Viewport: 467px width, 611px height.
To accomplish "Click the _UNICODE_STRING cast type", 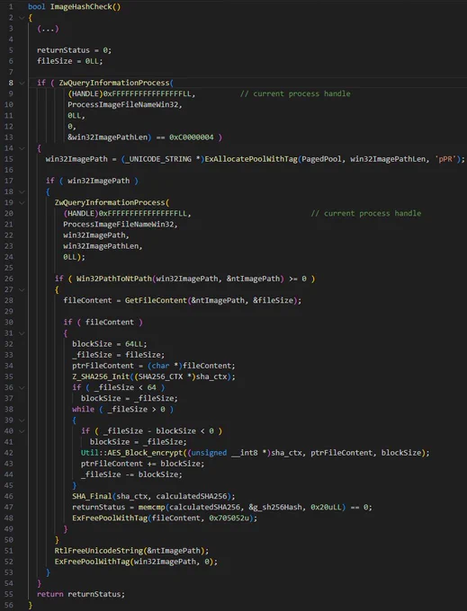I will coord(158,159).
